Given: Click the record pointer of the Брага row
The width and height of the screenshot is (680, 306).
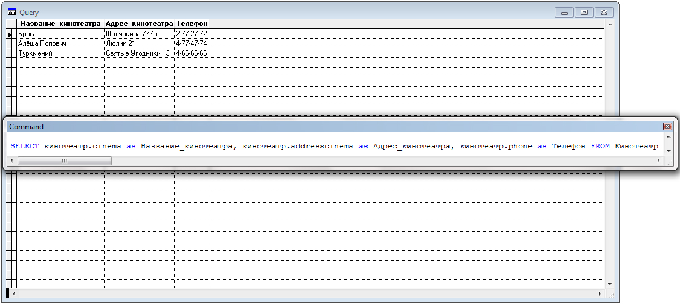Looking at the screenshot, I should (x=11, y=34).
